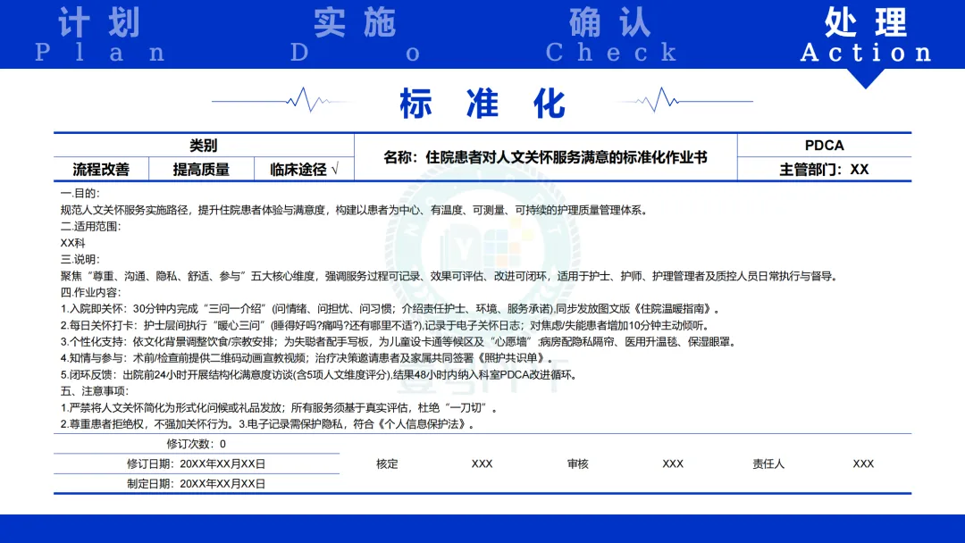Select the 流程改善 category cell
Screen dimensions: 965x543
coord(101,169)
